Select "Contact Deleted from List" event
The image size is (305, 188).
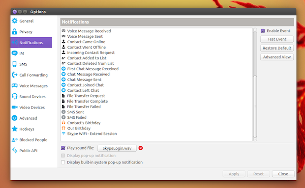(x=91, y=63)
